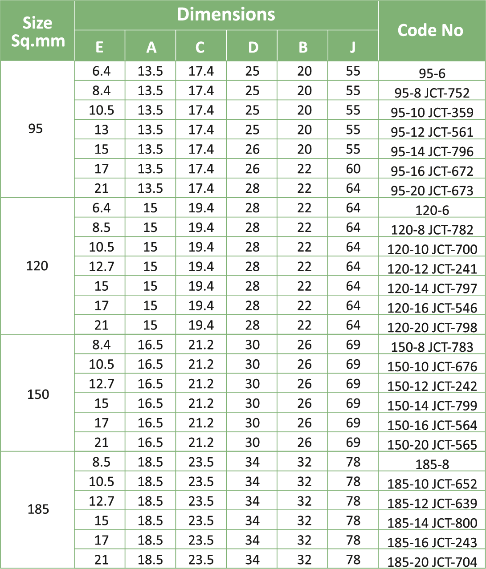
Task: Select the size 95 row group cell
Action: tap(36, 129)
